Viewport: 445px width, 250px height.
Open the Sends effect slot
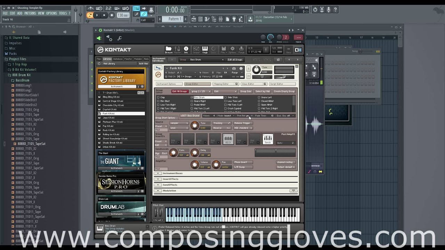(x=268, y=139)
